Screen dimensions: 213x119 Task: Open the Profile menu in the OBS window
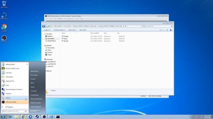tap(60, 19)
